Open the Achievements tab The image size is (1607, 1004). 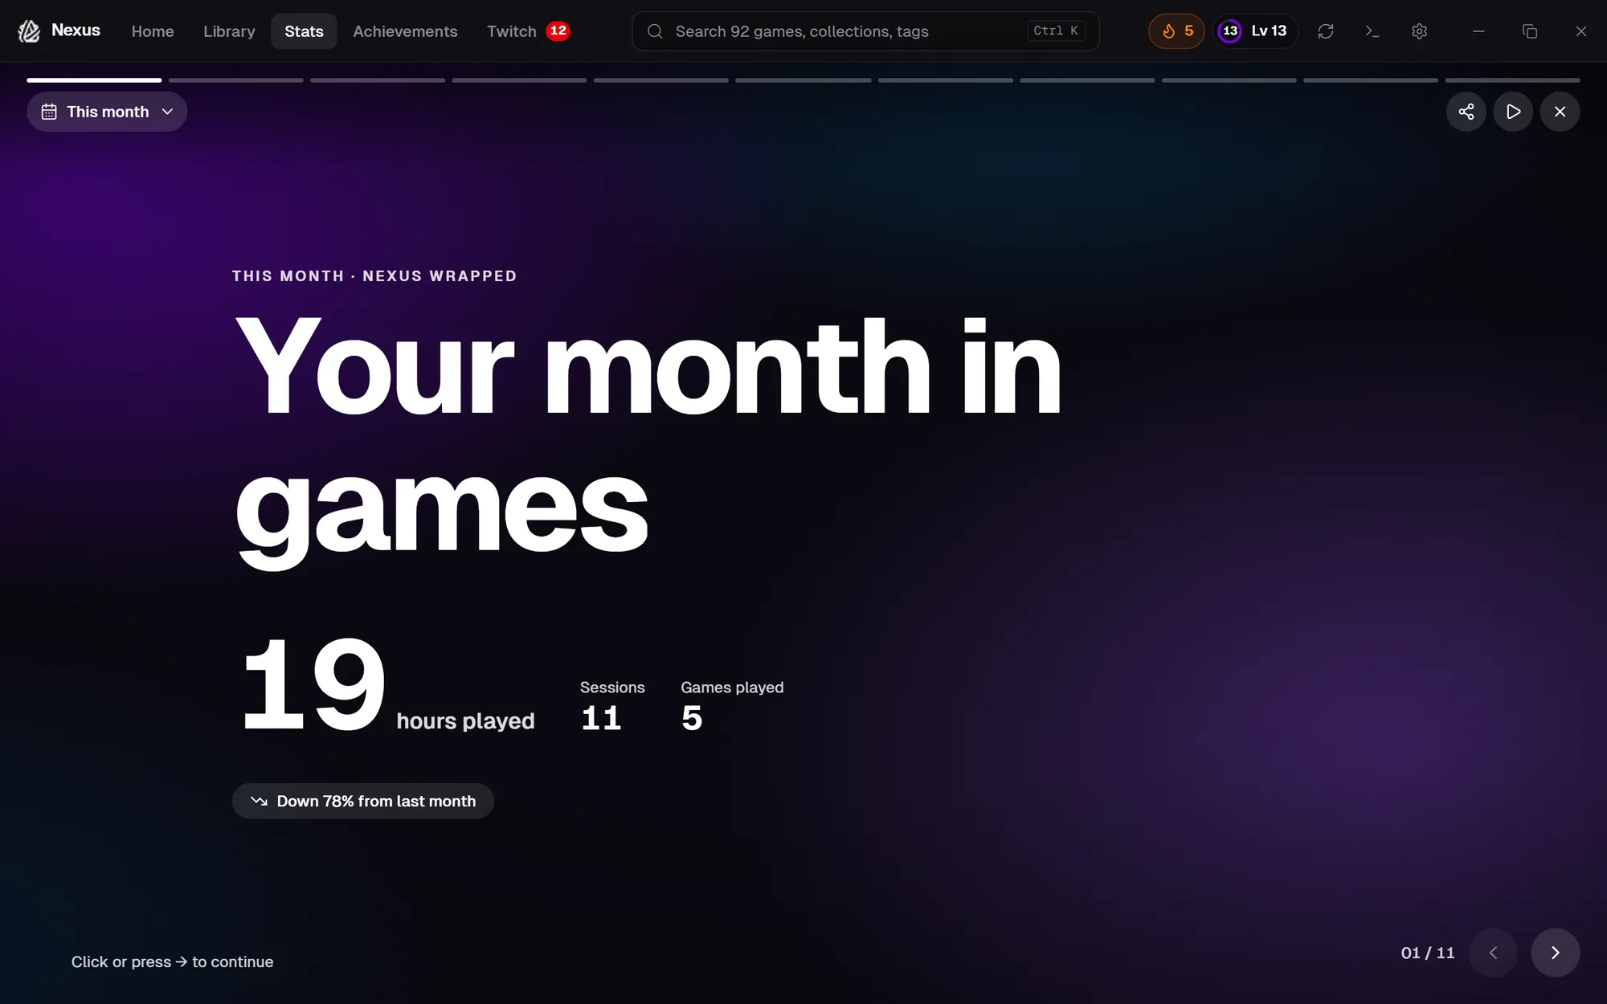tap(405, 31)
